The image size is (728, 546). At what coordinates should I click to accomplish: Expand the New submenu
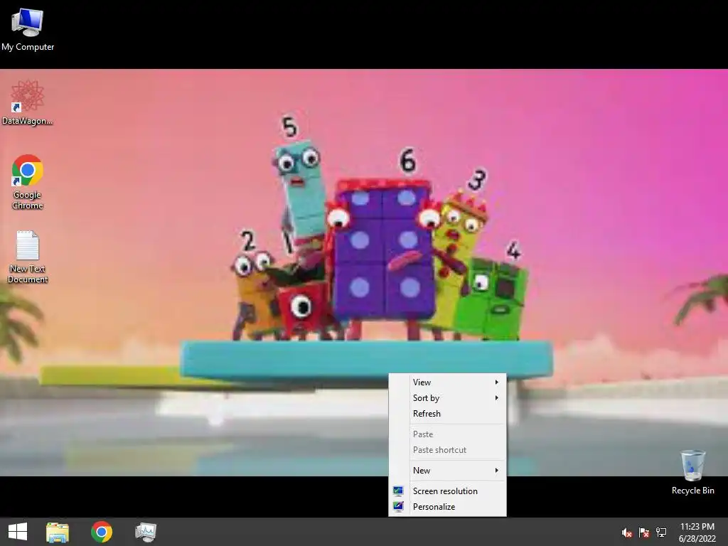[448, 471]
